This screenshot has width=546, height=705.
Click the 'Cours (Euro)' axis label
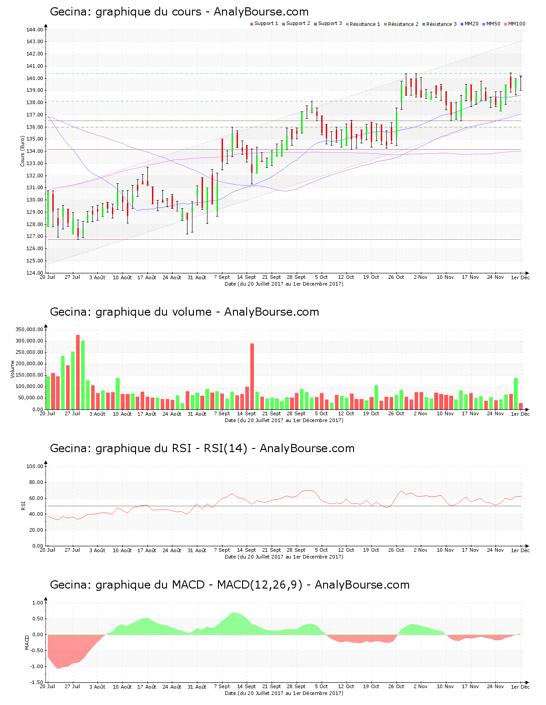(22, 151)
